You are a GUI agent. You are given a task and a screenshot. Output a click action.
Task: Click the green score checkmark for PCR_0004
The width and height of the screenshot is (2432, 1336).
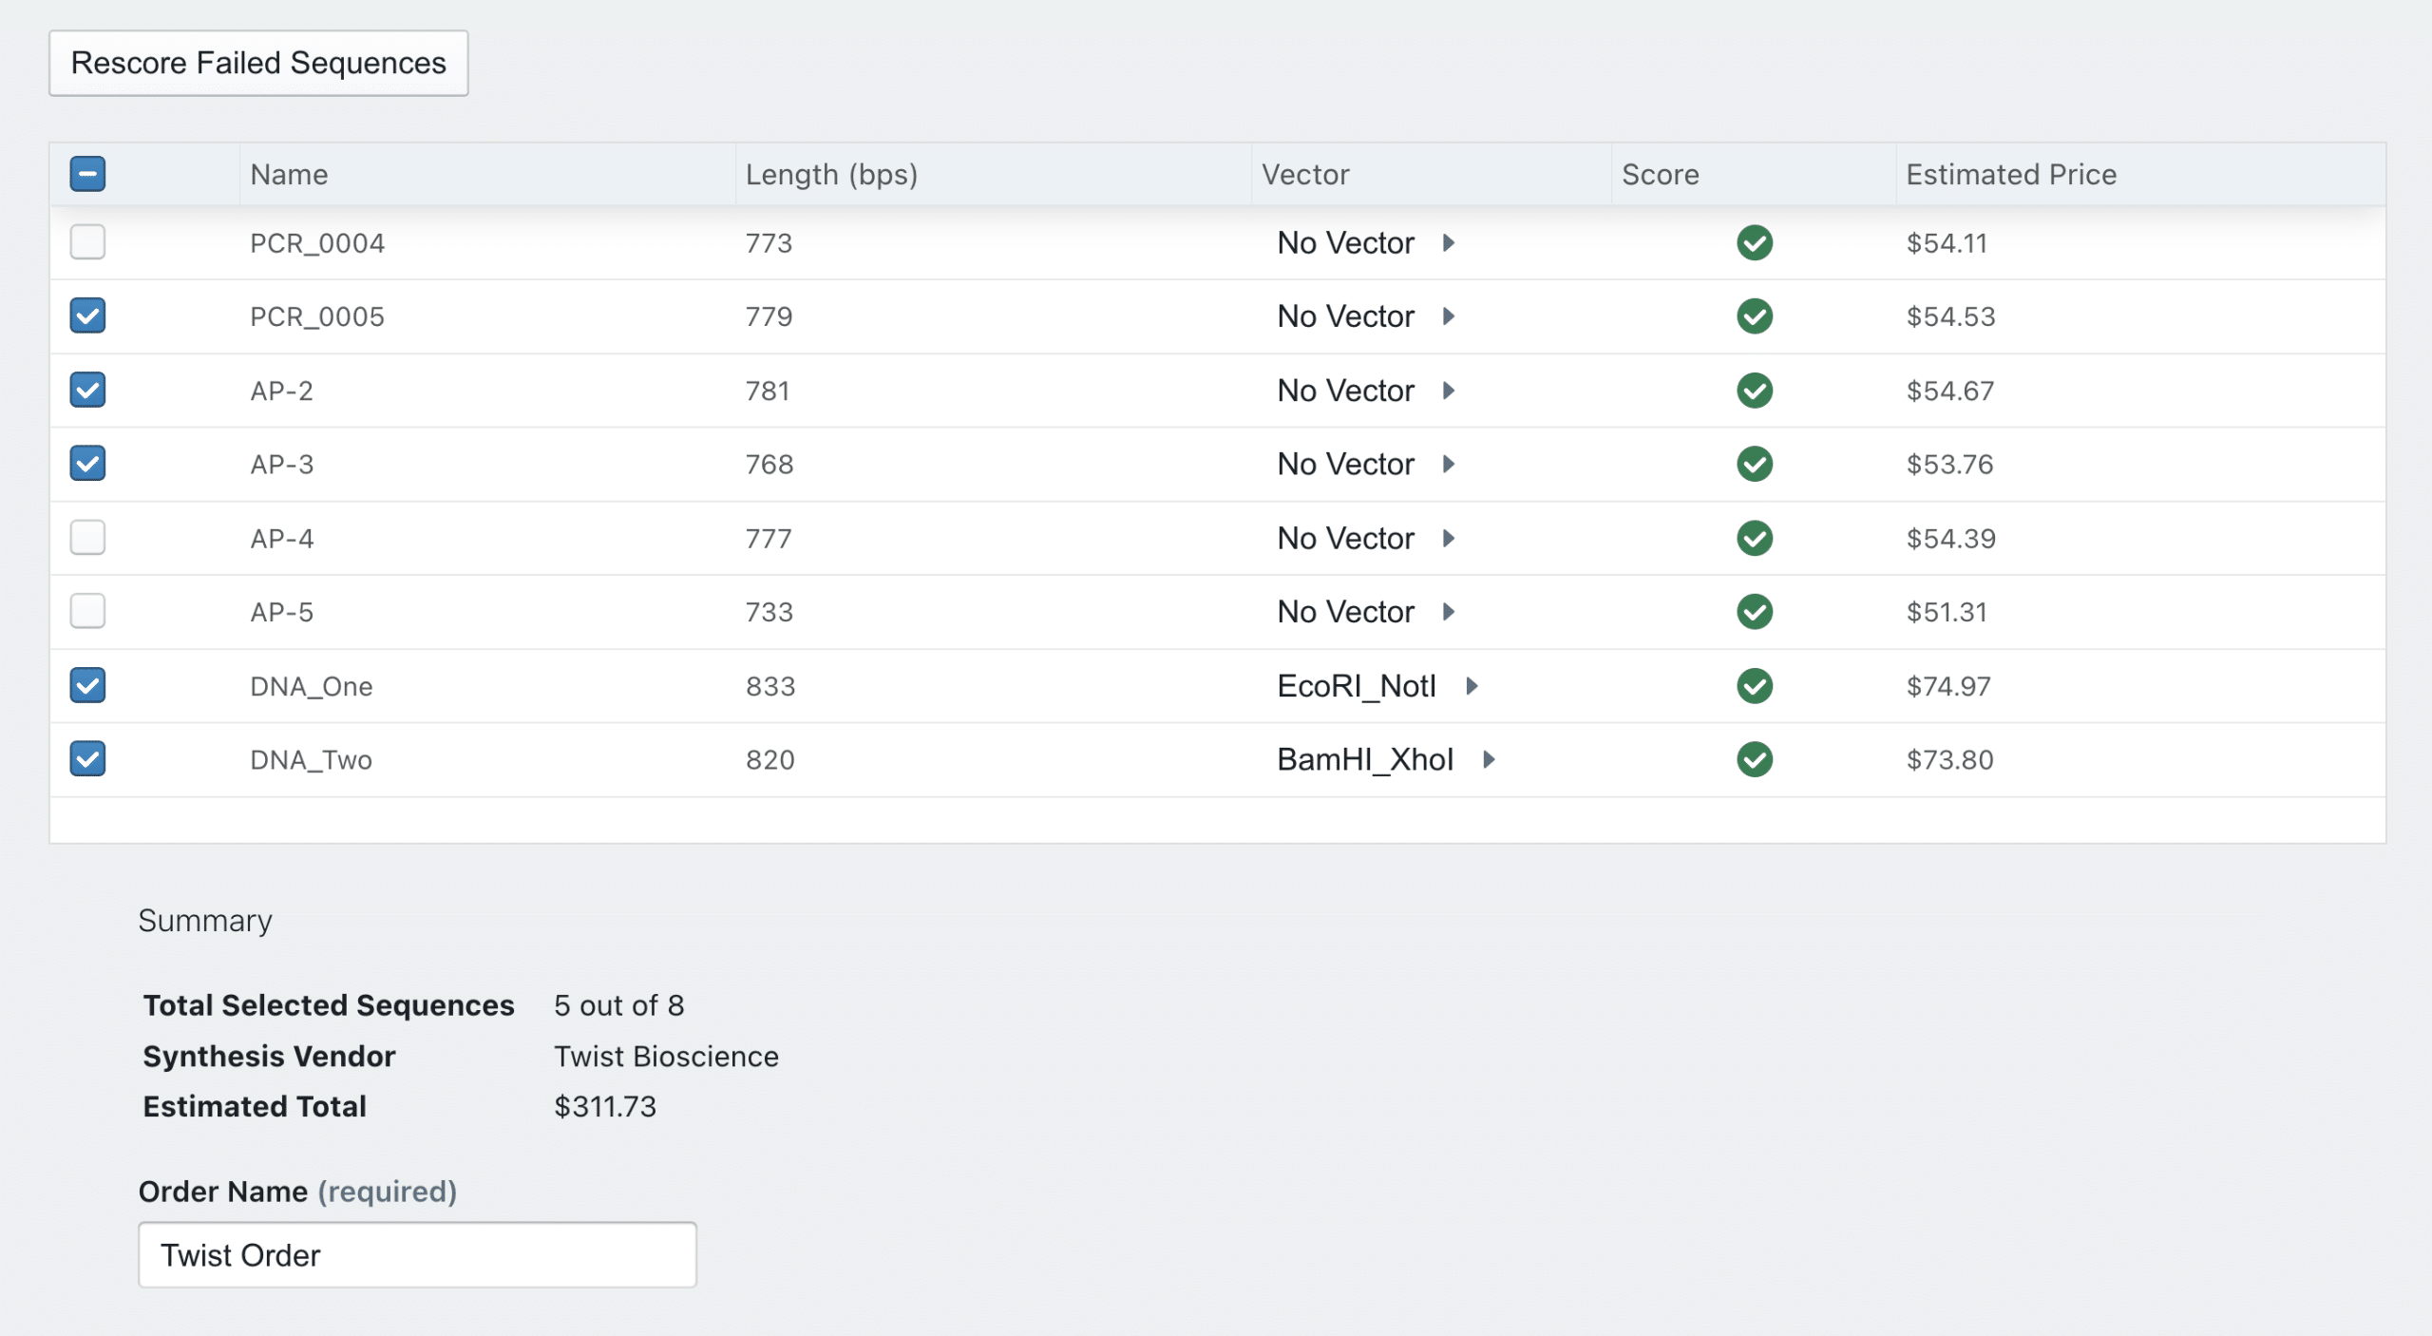(1753, 242)
